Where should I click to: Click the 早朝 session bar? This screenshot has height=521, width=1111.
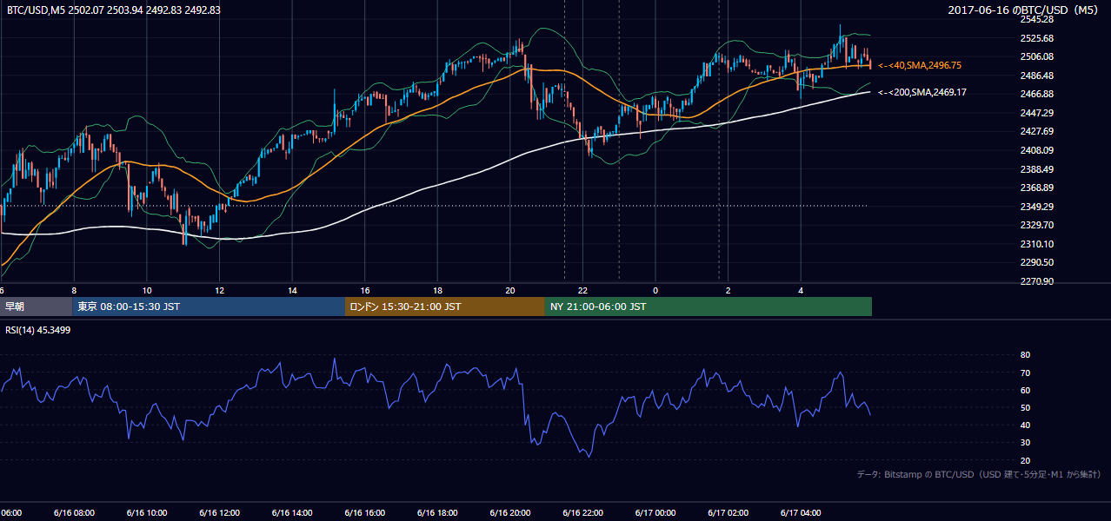click(36, 307)
